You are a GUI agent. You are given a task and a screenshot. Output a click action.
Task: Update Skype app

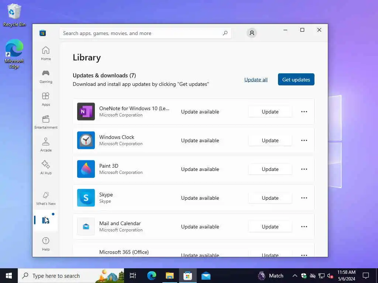tap(270, 198)
